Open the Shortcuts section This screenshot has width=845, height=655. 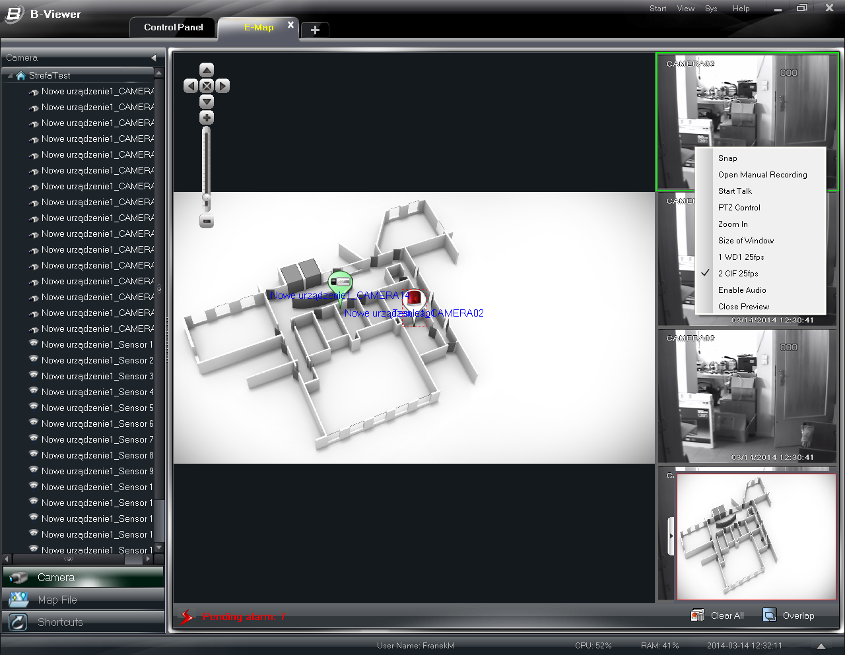pyautogui.click(x=83, y=622)
